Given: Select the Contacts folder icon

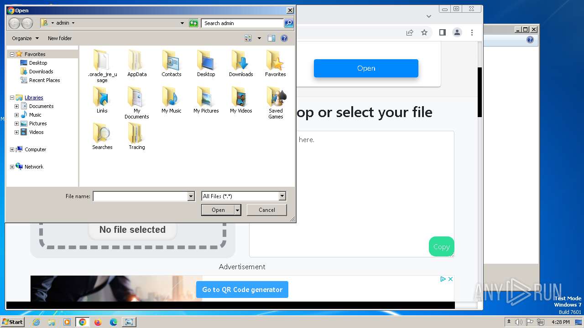Looking at the screenshot, I should click(x=172, y=60).
